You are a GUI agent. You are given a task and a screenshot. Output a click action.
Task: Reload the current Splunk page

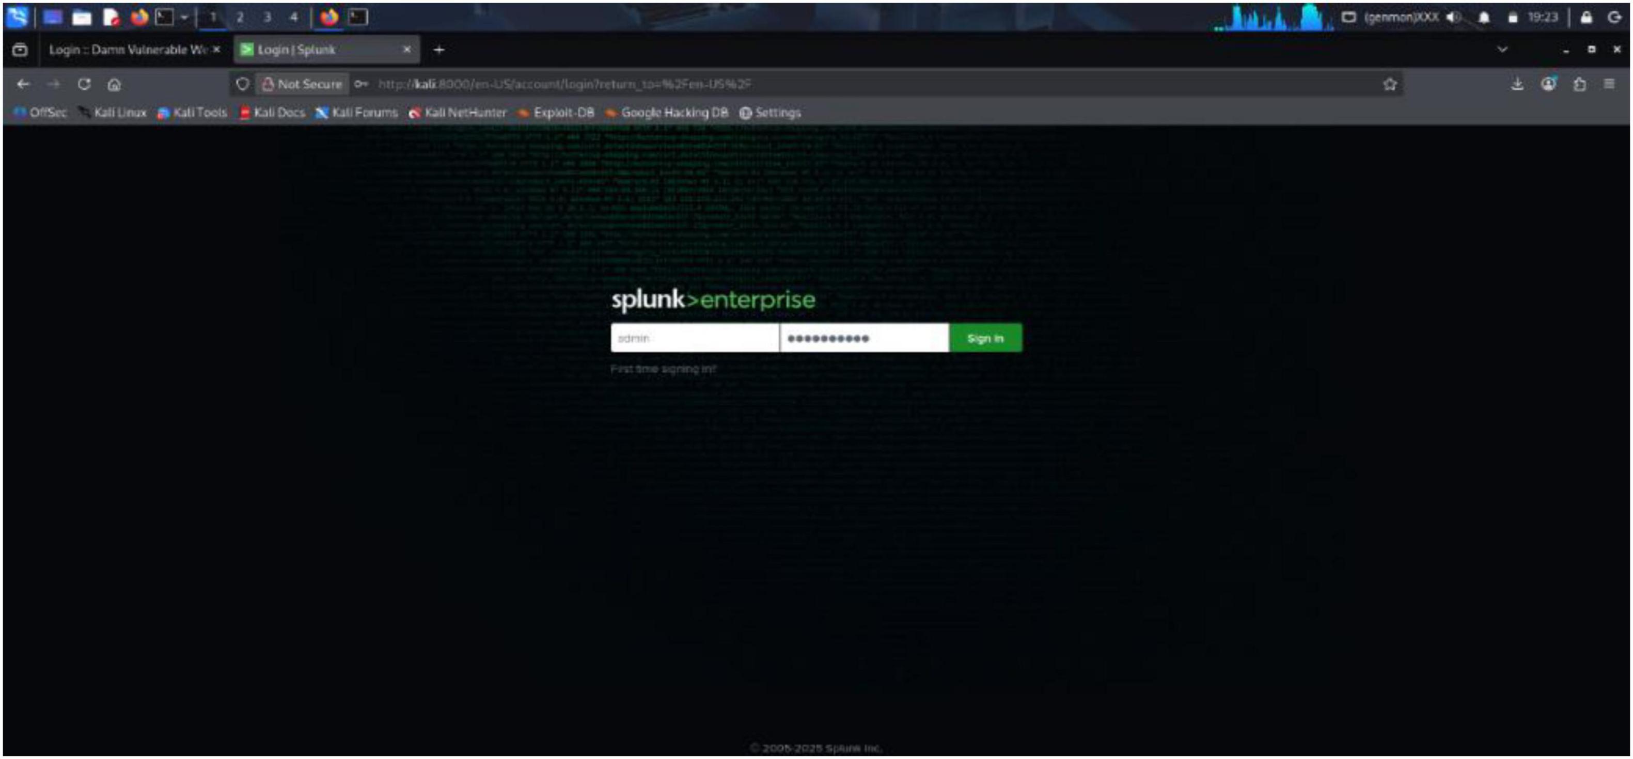point(84,84)
